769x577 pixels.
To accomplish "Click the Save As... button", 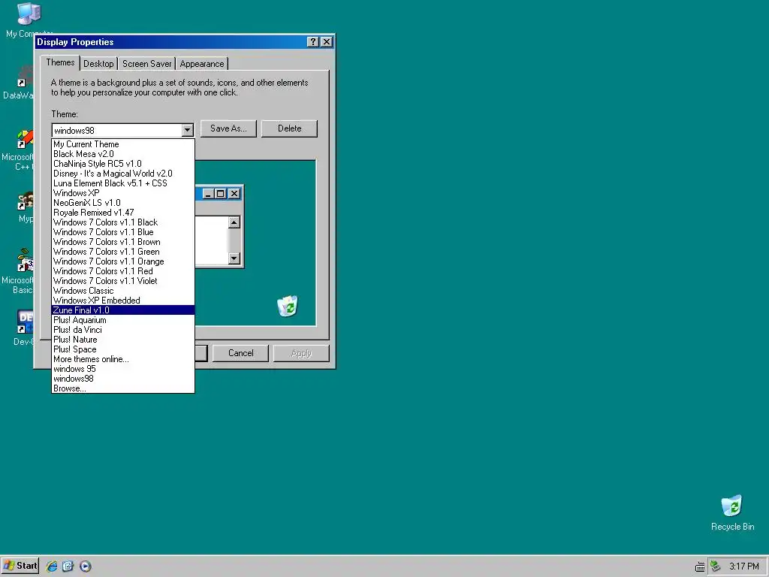I will [228, 128].
